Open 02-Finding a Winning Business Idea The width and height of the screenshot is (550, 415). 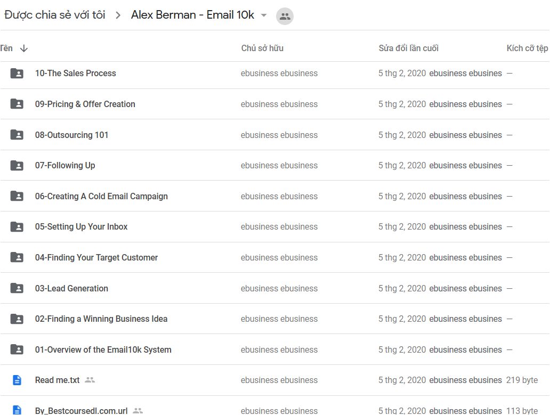click(101, 319)
